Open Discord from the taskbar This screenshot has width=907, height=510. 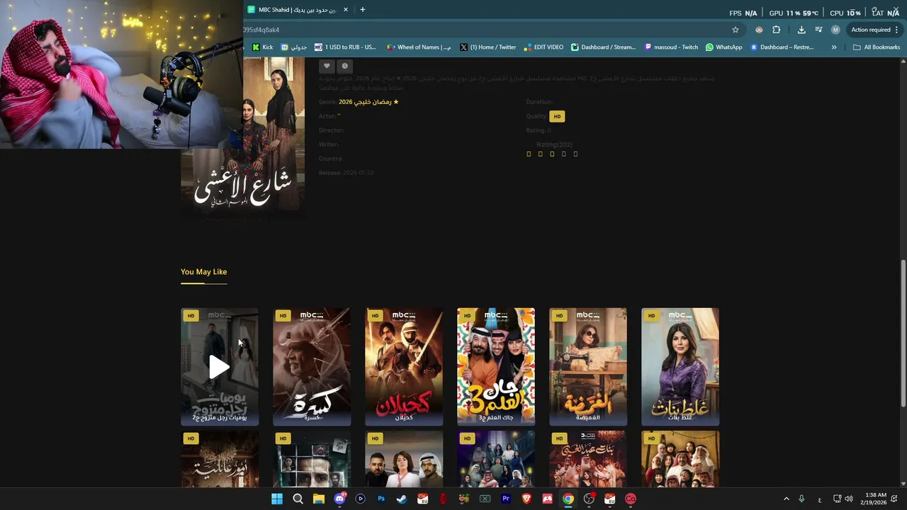(339, 499)
